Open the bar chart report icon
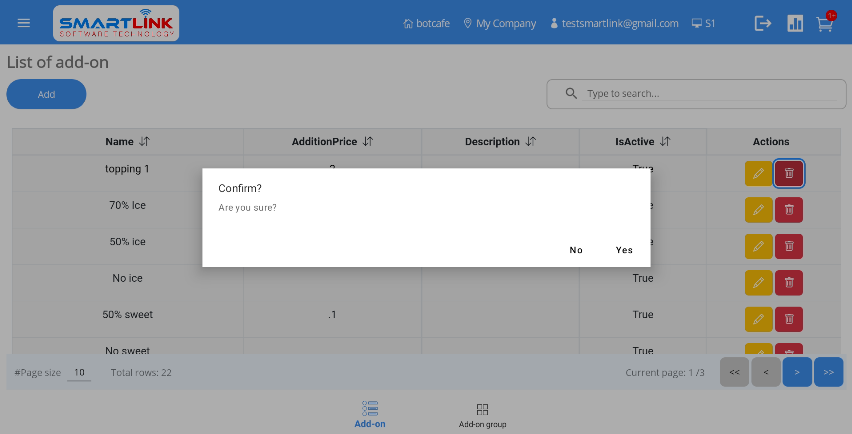852x434 pixels. tap(795, 23)
